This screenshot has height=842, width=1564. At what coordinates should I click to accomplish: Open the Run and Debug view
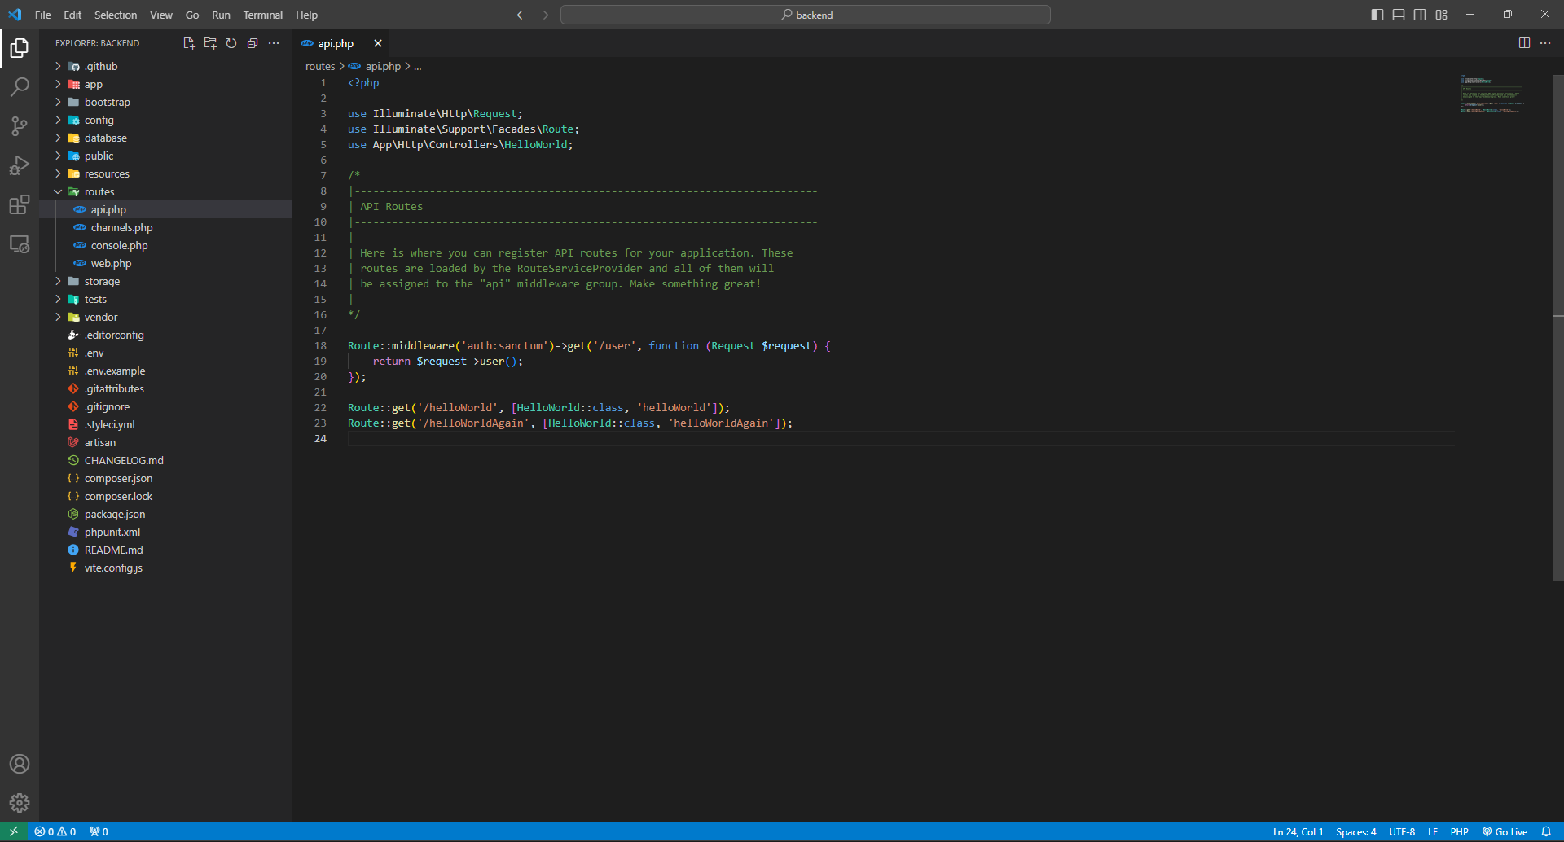[x=20, y=165]
